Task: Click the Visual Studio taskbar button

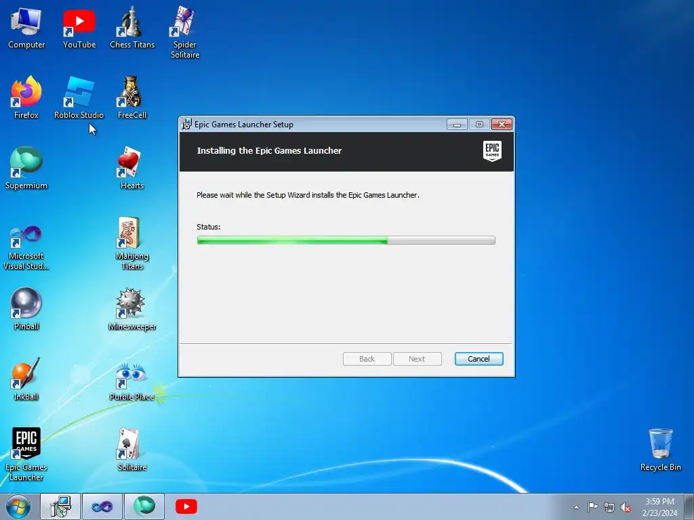Action: point(102,506)
